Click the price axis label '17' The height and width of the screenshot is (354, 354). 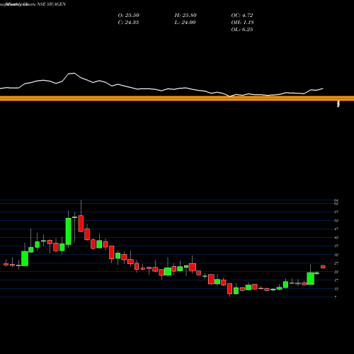point(336,280)
